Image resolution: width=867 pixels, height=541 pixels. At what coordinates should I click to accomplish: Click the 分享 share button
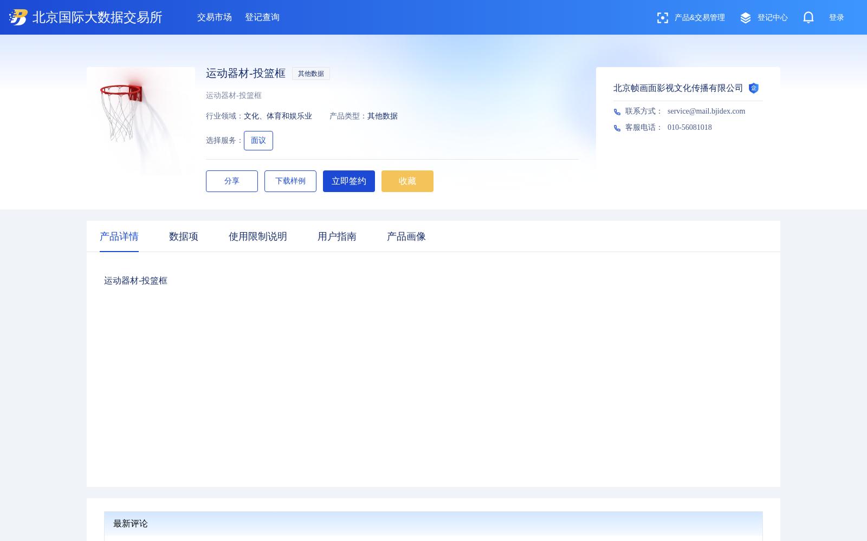tap(232, 181)
